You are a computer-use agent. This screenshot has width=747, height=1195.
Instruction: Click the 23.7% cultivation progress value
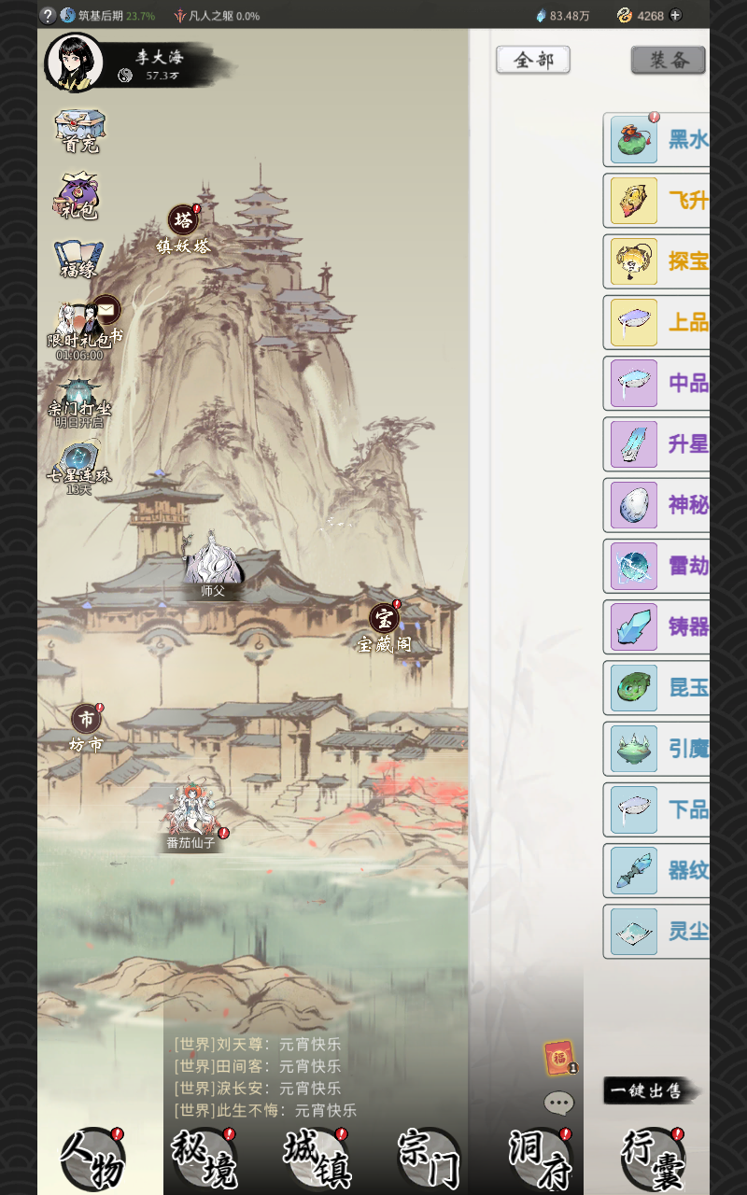[x=140, y=16]
